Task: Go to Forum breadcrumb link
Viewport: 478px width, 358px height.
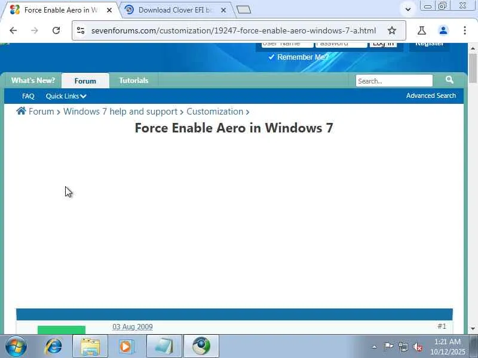Action: 41,112
